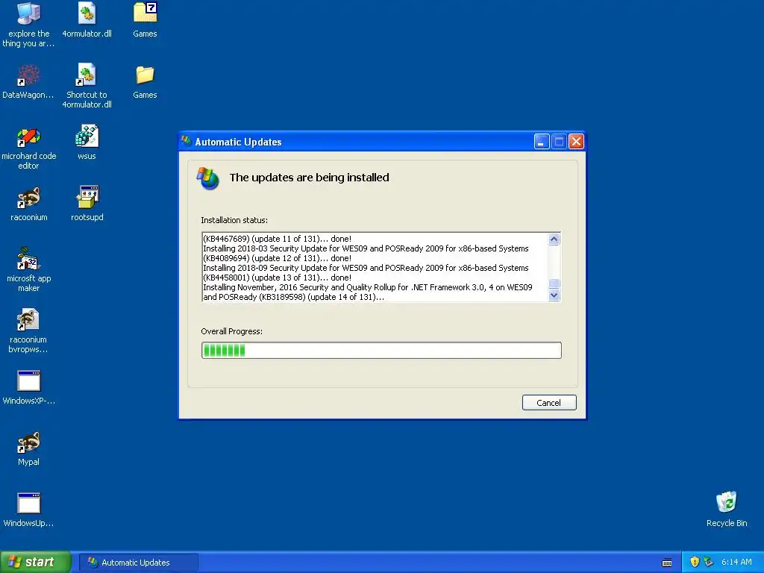Close the Automatic Updates window
The width and height of the screenshot is (764, 573).
577,142
